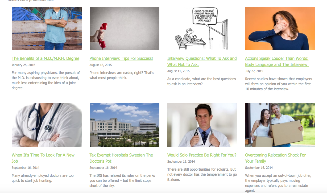The image size is (327, 193).
Task: Open 'Would Solo Practice Be Right For You?' link
Action: pos(202,155)
